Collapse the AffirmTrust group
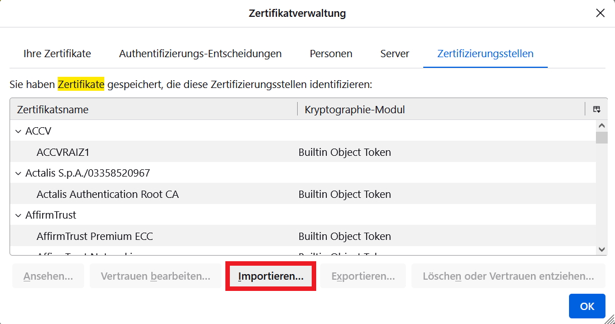Screen dimensions: 615x324 [18, 215]
